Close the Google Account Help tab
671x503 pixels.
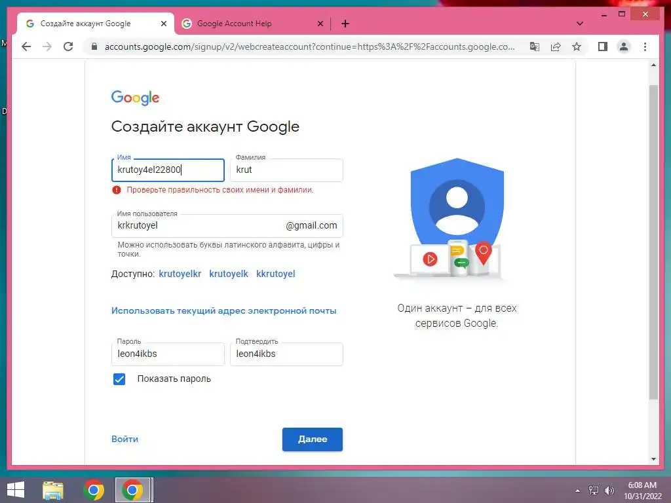(320, 24)
